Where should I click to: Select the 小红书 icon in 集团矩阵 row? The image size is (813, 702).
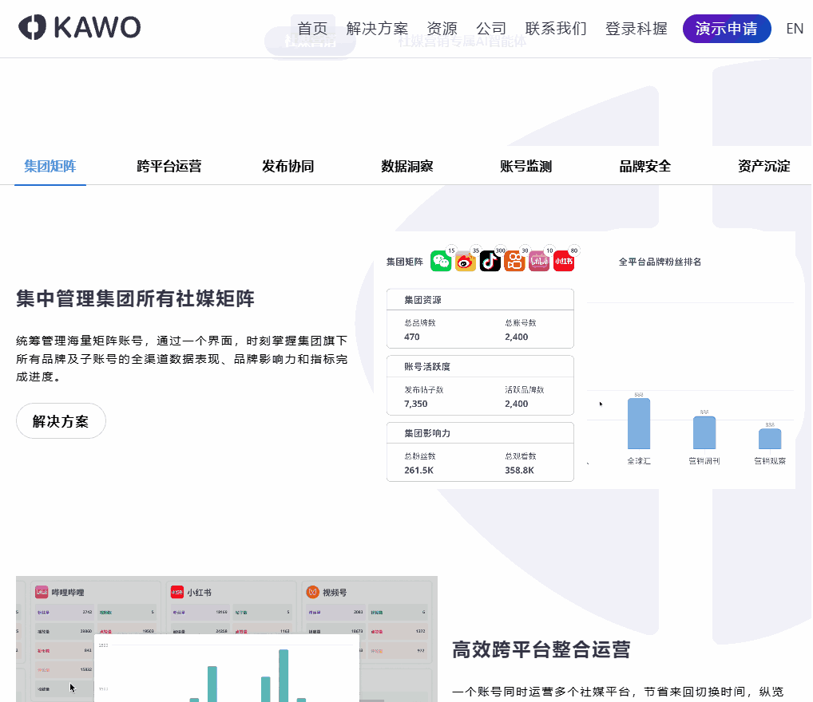click(564, 261)
